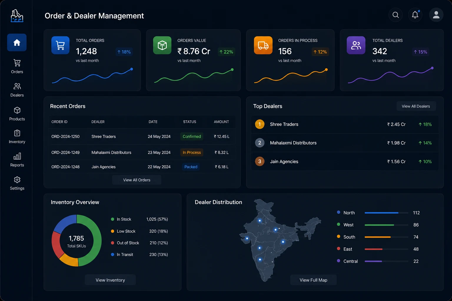Image resolution: width=452 pixels, height=301 pixels.
Task: Open notifications bell
Action: coord(415,15)
